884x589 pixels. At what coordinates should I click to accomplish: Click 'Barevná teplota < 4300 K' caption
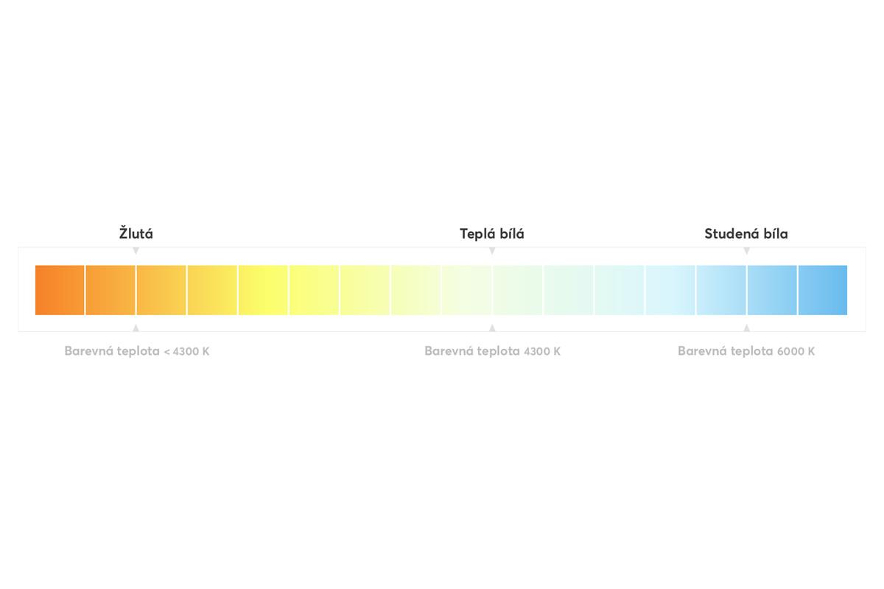click(x=137, y=351)
